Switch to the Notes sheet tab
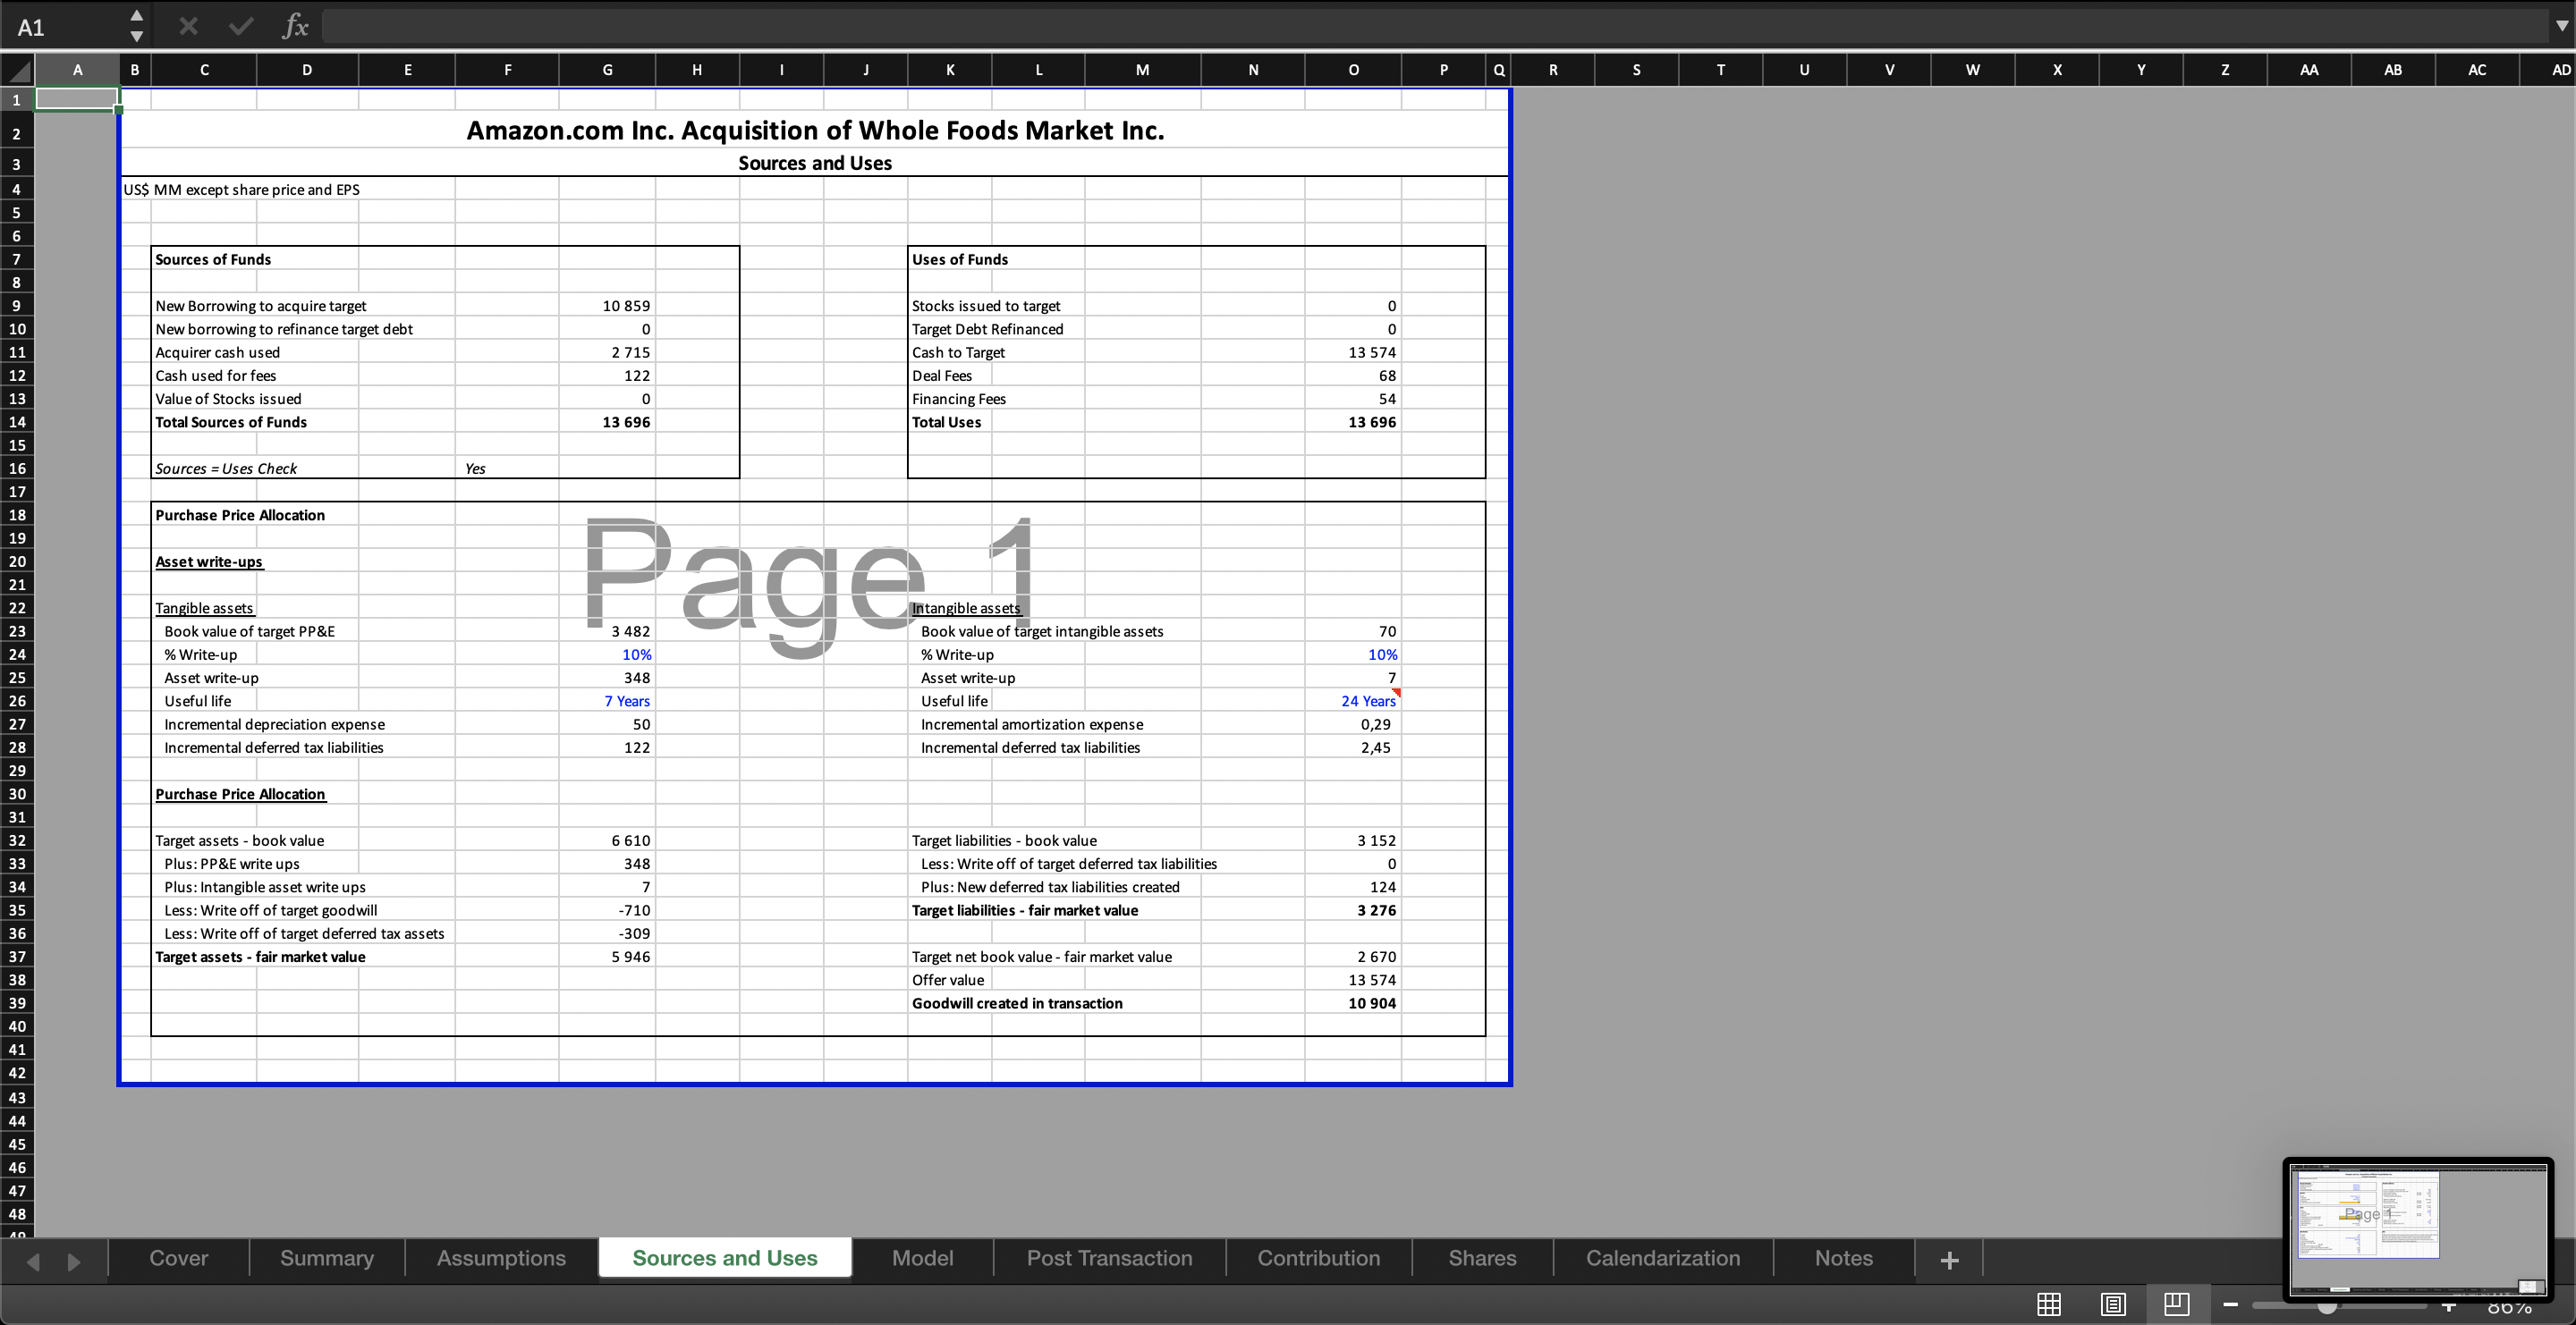The height and width of the screenshot is (1325, 2576). pyautogui.click(x=1844, y=1258)
